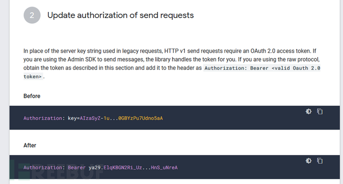Click the step 2 number circle
343x184 pixels.
tap(32, 15)
